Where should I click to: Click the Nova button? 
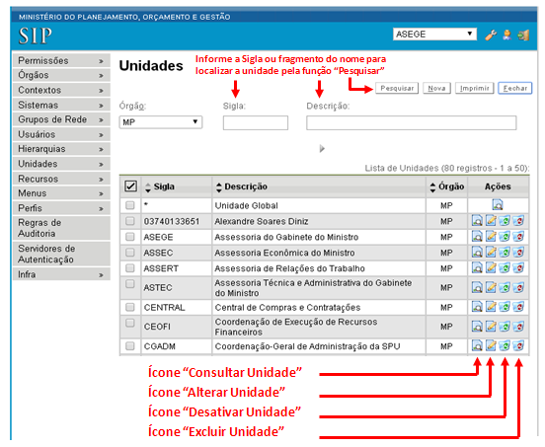[x=436, y=88]
